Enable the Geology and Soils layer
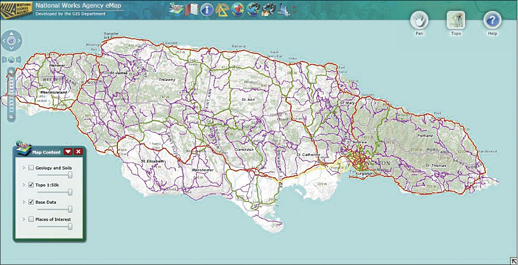Screen dimensions: 518x265 31,167
